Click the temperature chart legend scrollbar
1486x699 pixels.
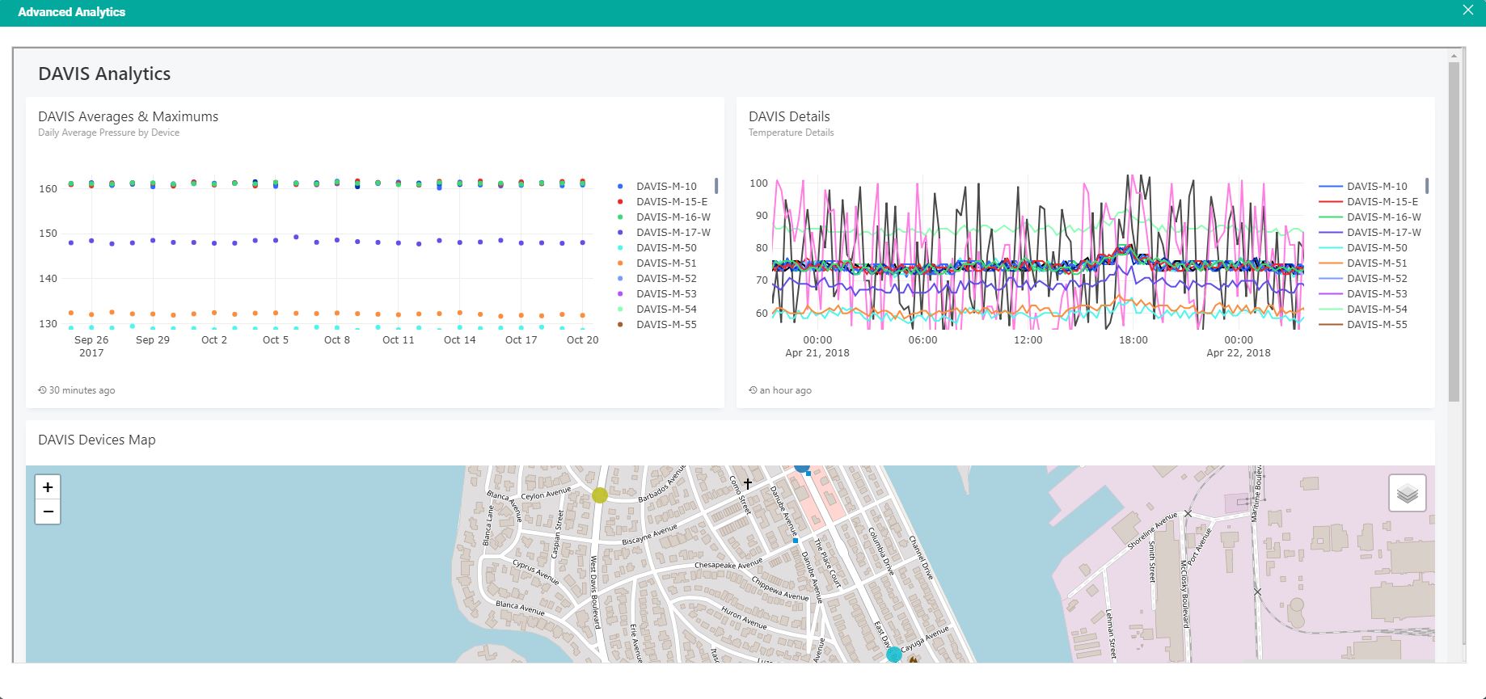pos(1427,186)
